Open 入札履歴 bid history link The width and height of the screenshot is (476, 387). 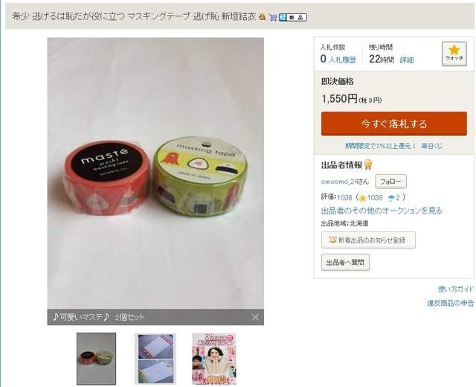[342, 60]
